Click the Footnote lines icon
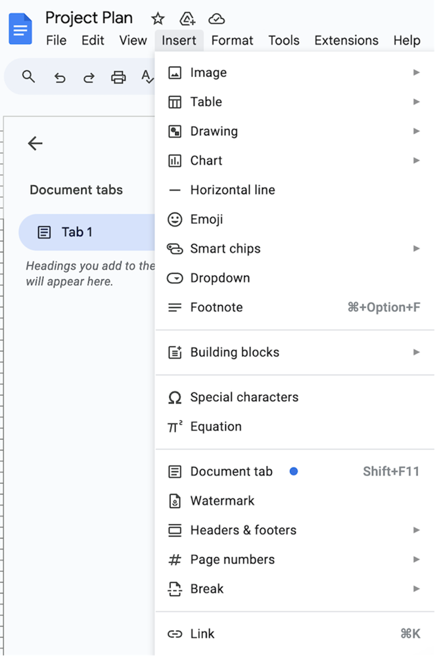Image resolution: width=435 pixels, height=656 pixels. coord(175,307)
